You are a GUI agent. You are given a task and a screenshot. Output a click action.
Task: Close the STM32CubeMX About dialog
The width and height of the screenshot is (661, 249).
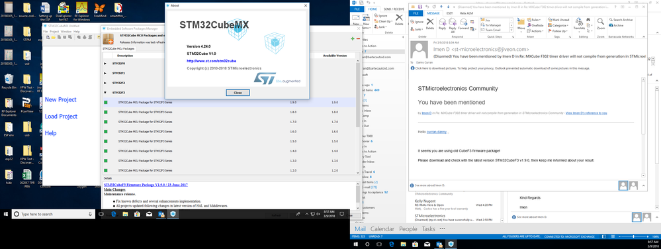click(x=238, y=93)
